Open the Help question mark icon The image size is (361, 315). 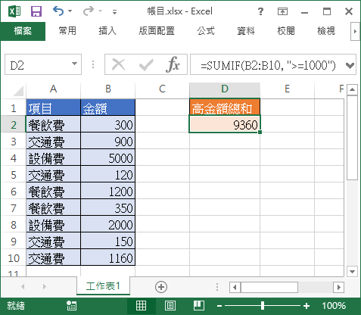(260, 11)
